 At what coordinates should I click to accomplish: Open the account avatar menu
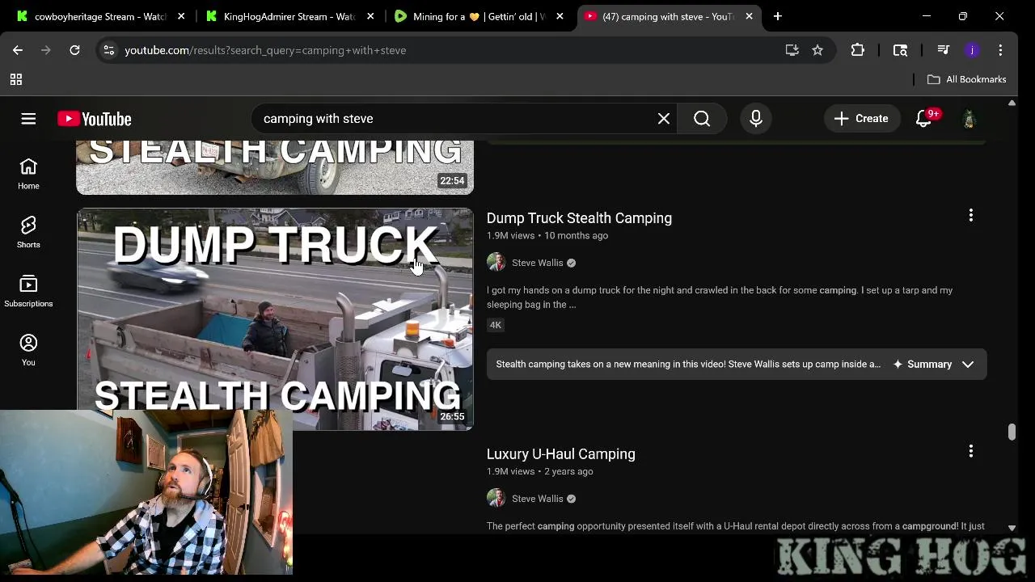coord(969,119)
